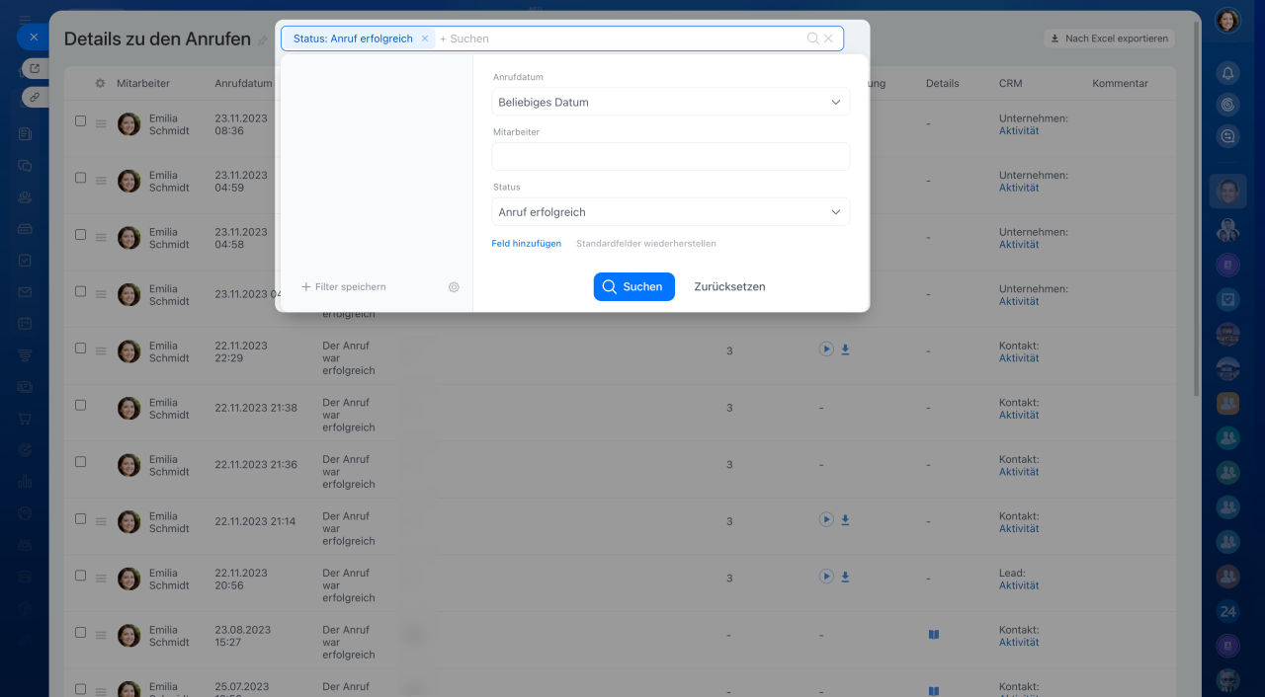Open grid settings gear next to Mitarbeiter

[100, 84]
